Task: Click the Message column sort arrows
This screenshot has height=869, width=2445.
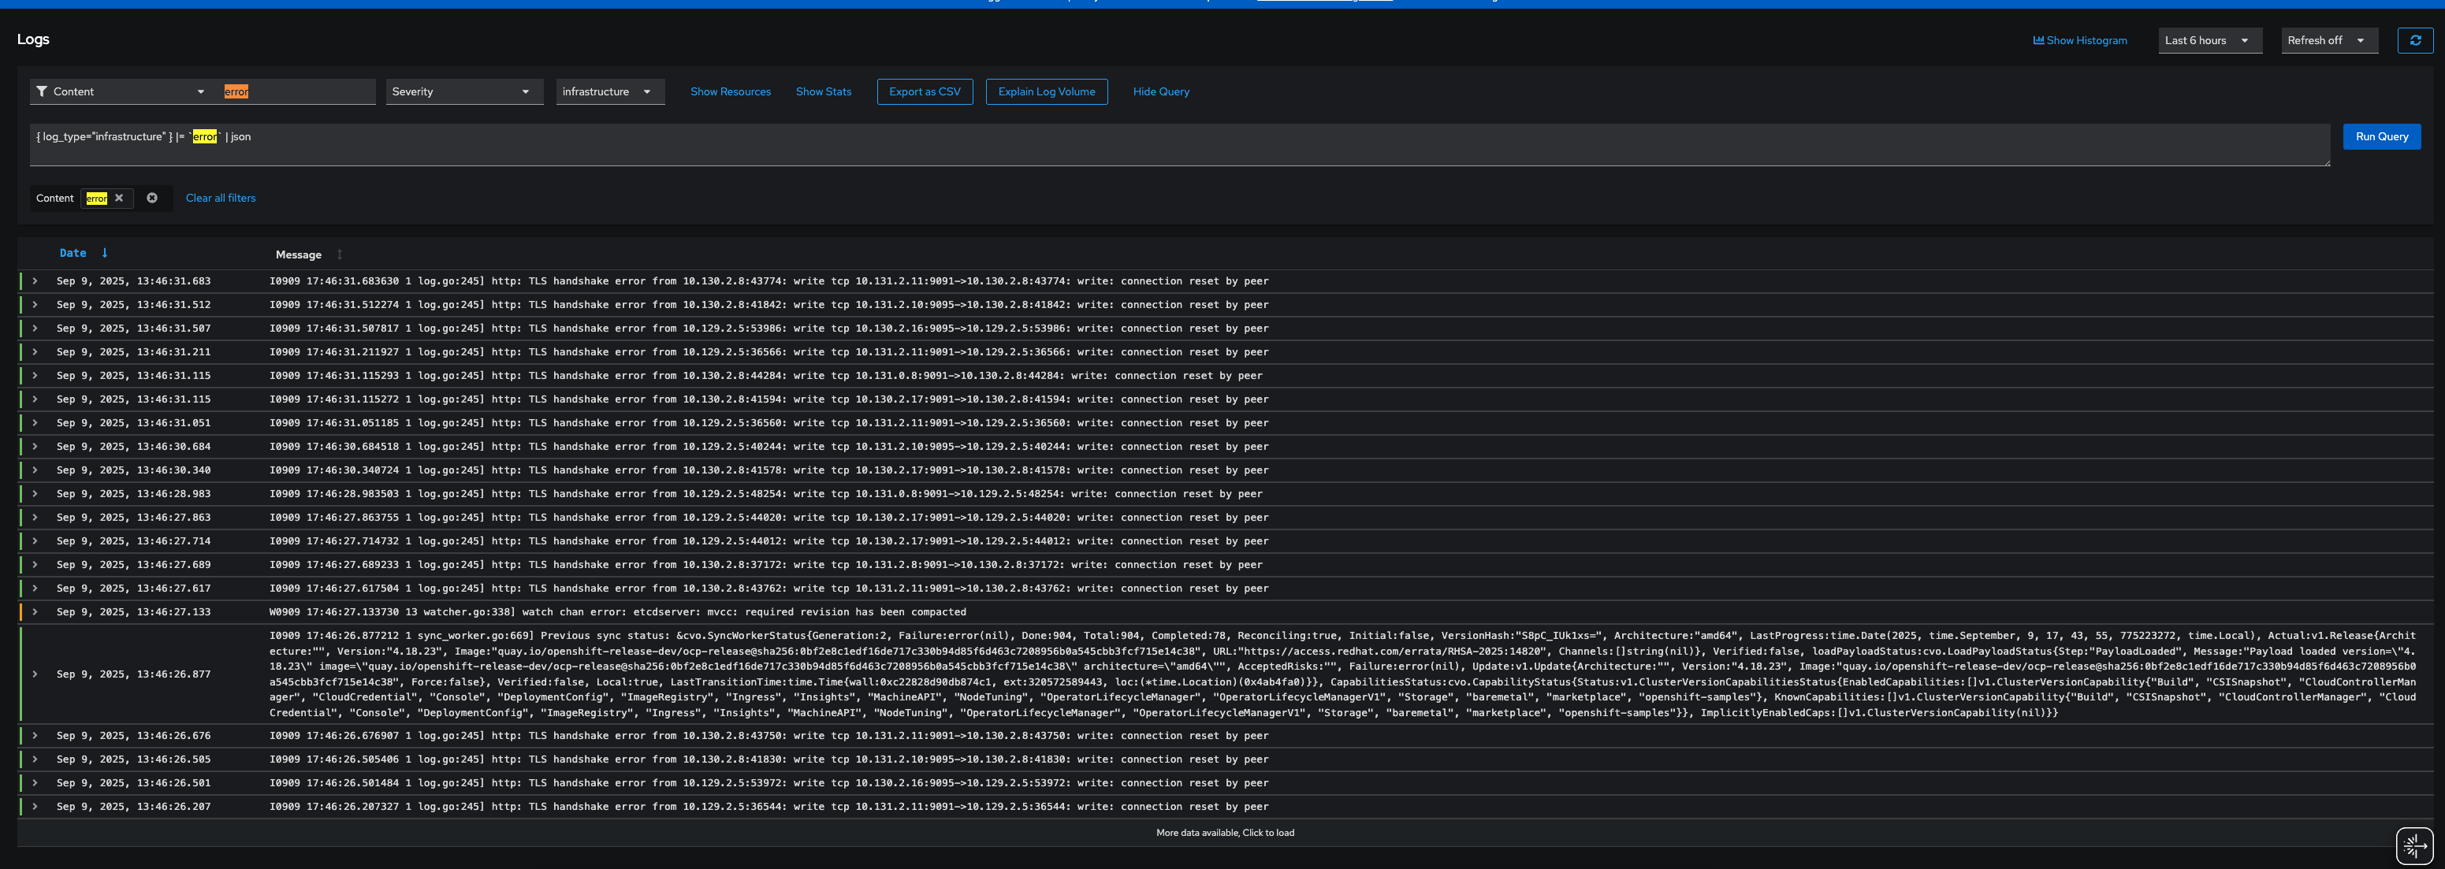Action: (340, 255)
